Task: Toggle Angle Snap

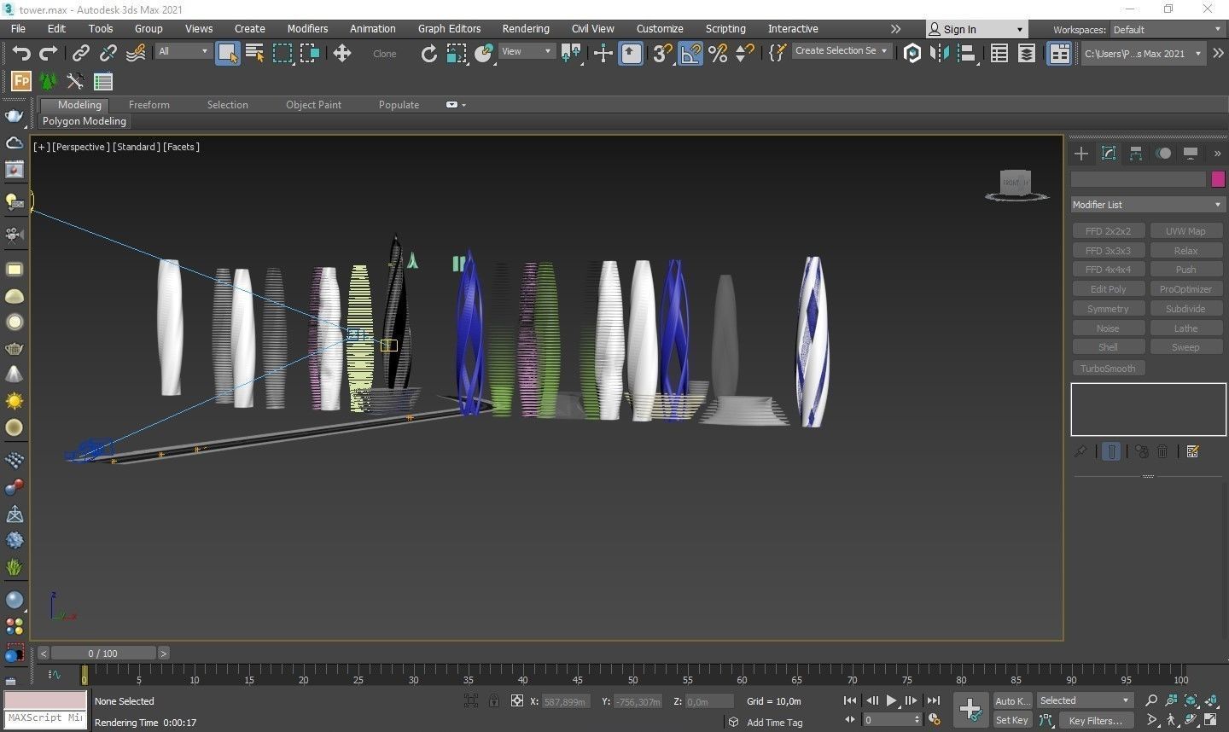Action: click(x=690, y=54)
